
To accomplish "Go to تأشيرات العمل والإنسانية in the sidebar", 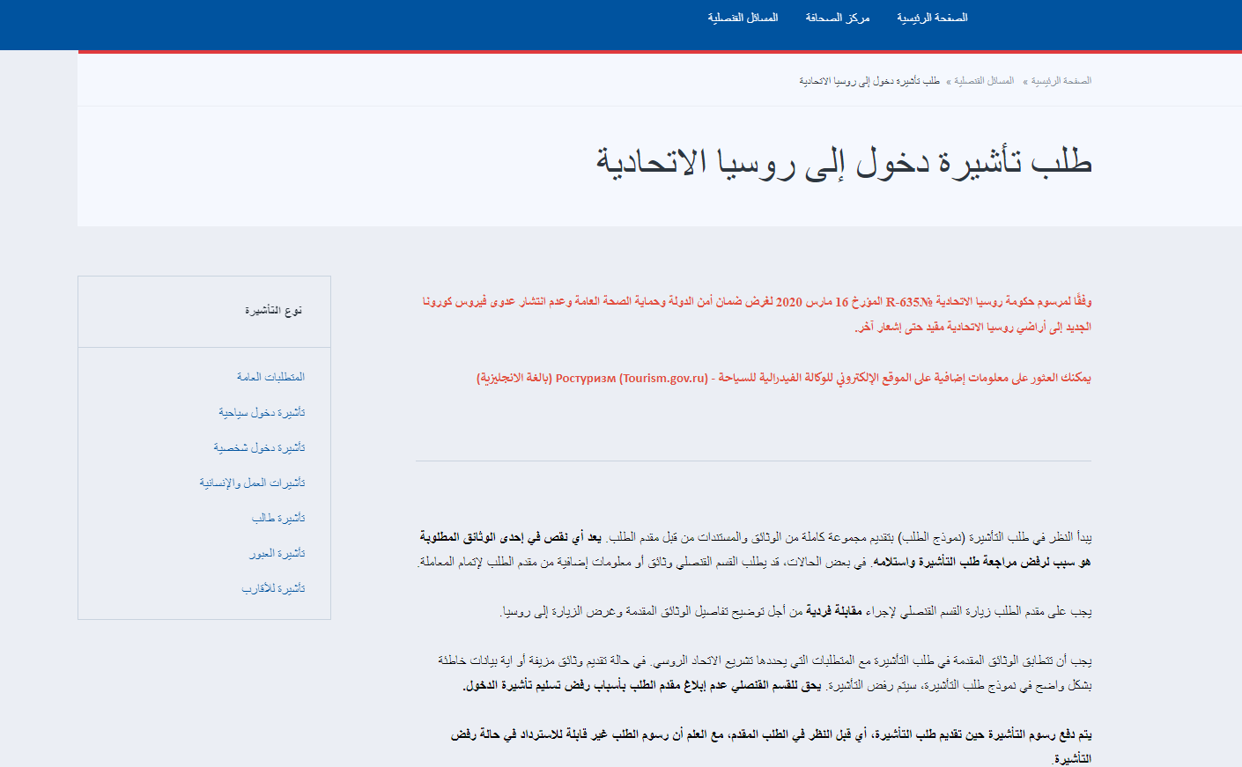I will pos(252,483).
